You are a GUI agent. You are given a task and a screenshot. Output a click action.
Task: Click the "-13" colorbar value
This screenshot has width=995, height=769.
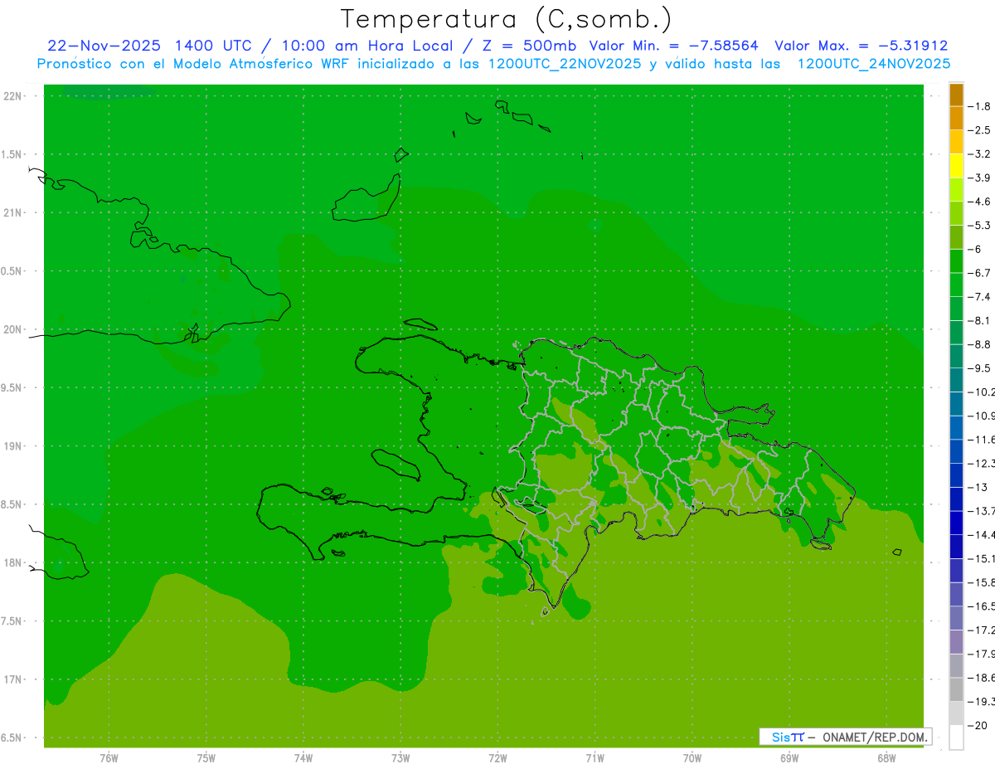tap(978, 487)
